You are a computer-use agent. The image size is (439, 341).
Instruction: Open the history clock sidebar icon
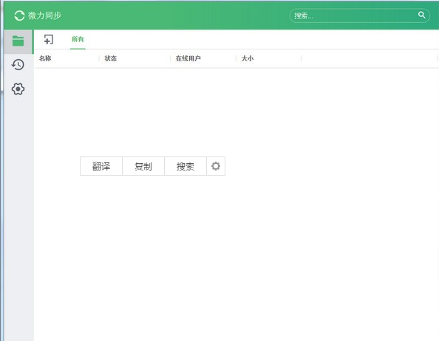tap(18, 64)
